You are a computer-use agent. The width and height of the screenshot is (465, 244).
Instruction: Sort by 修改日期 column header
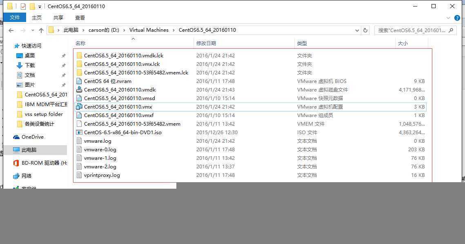click(x=206, y=44)
